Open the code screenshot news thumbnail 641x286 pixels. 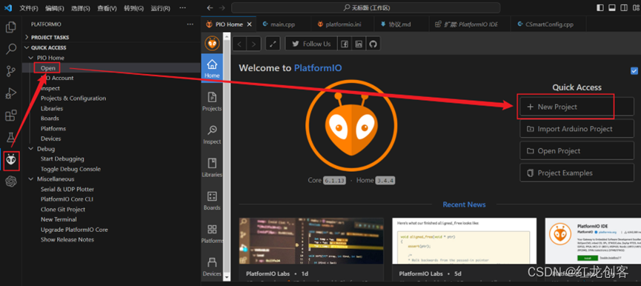click(311, 241)
